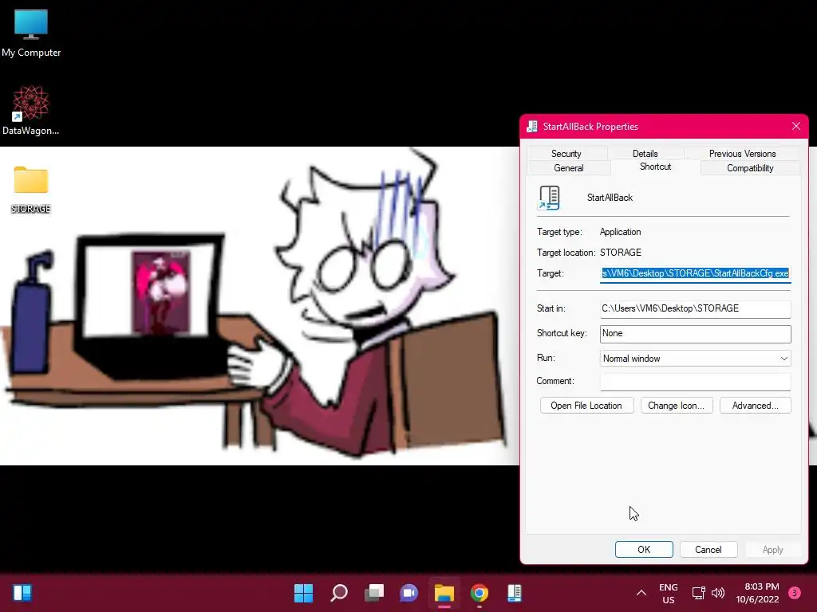
Task: Select the Shortcut tab
Action: [x=656, y=167]
